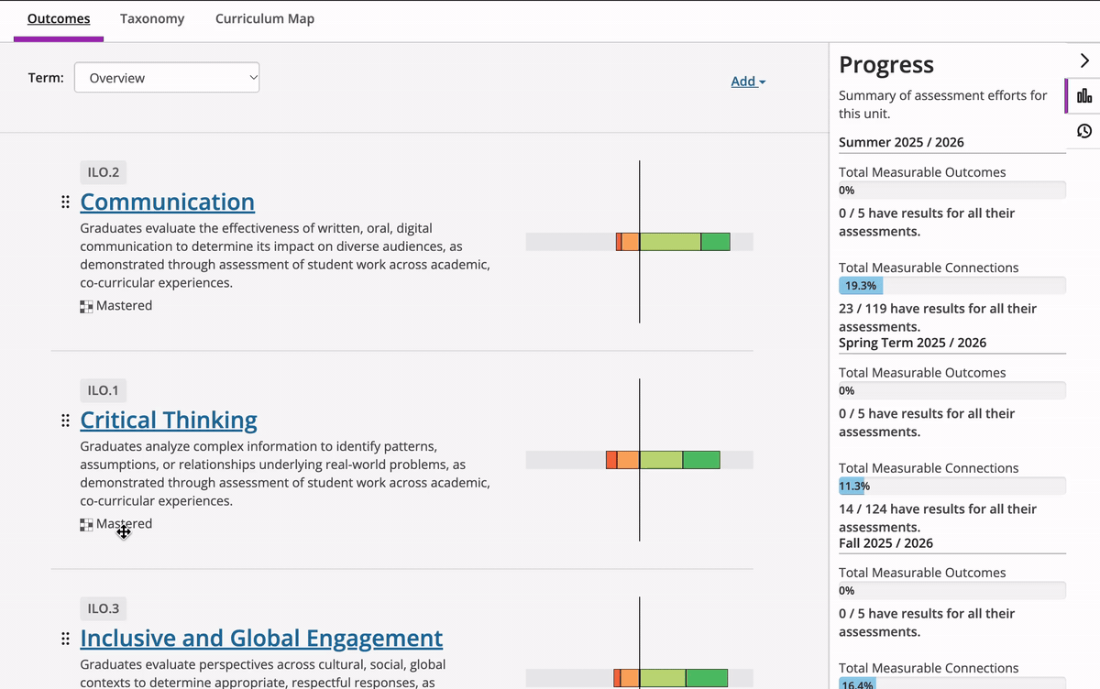1100x689 pixels.
Task: Click the '14 / 124 have results' summary text
Action: point(938,518)
